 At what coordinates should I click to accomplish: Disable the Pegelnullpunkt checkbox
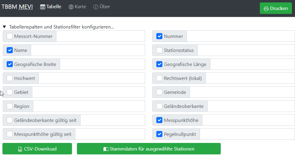point(159,134)
